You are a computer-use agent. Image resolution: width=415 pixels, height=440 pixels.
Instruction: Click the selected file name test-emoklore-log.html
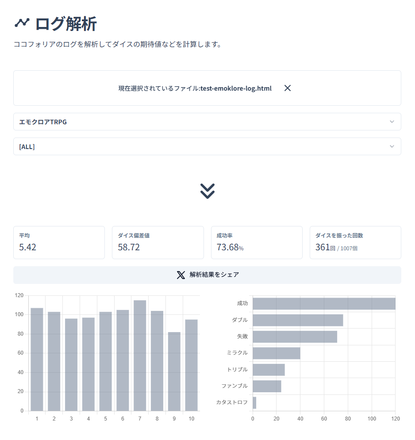pos(236,88)
